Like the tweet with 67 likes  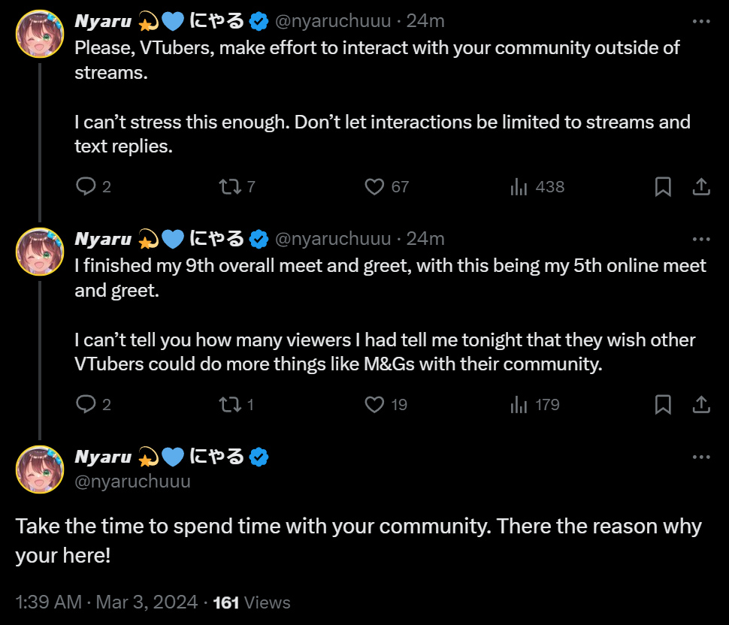point(374,186)
